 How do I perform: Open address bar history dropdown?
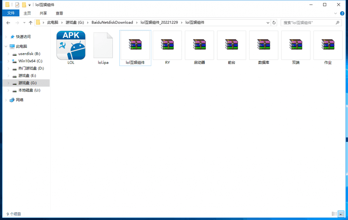point(268,23)
